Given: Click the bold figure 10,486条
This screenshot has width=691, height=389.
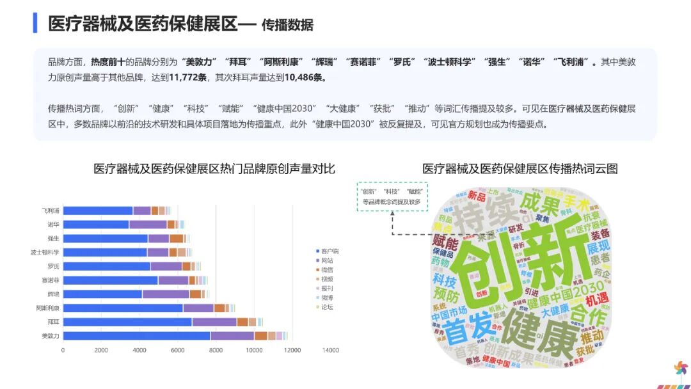Looking at the screenshot, I should coord(305,77).
